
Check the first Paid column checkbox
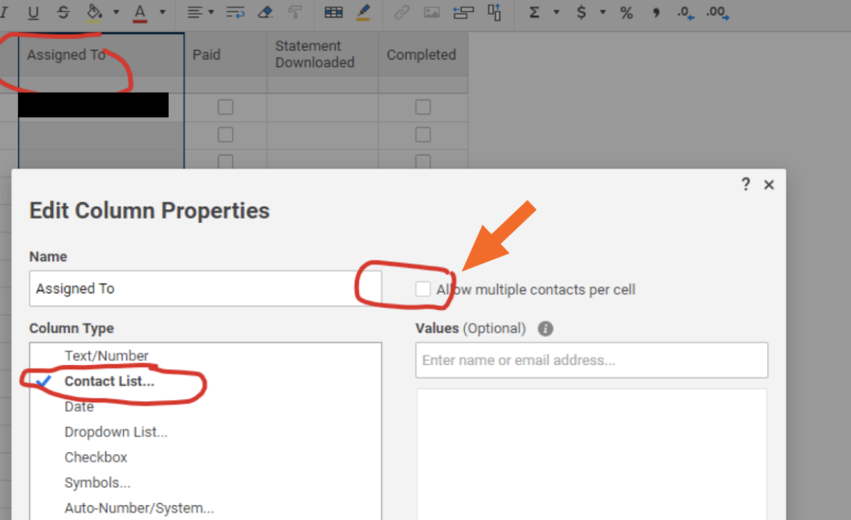click(225, 107)
